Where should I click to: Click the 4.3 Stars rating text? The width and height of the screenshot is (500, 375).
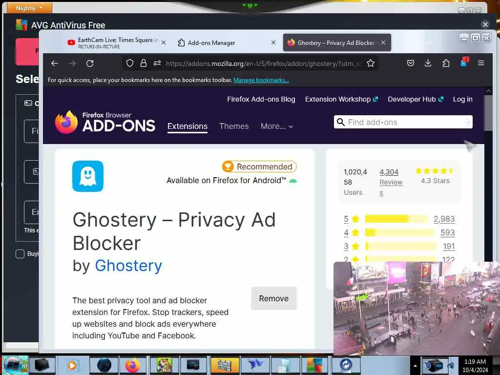click(x=435, y=181)
